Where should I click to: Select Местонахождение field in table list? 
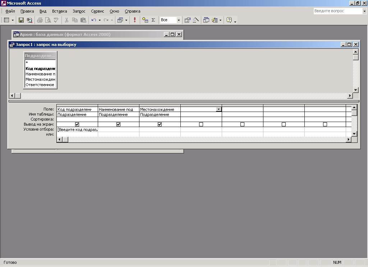click(x=40, y=79)
